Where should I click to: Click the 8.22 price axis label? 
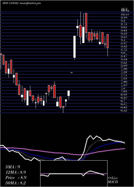pos(124,63)
